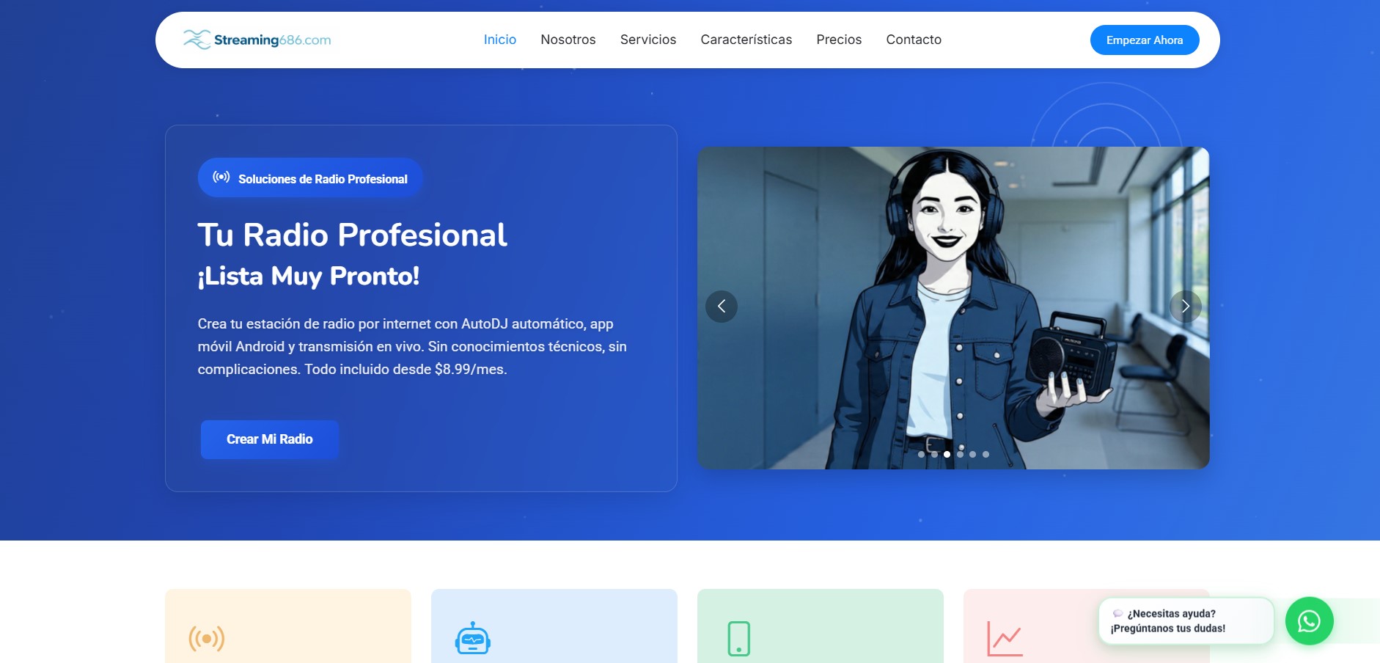Viewport: 1380px width, 663px height.
Task: Advance to next carousel slide arrow
Action: (1185, 307)
